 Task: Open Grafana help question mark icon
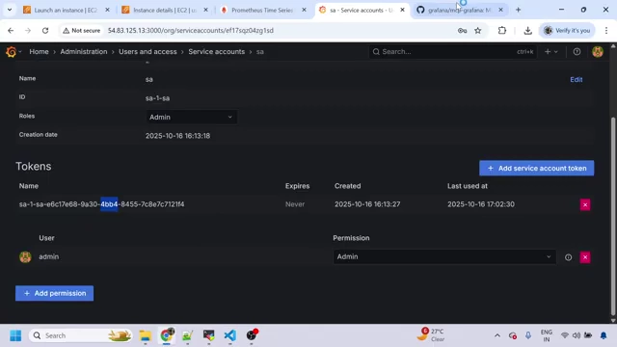click(577, 51)
